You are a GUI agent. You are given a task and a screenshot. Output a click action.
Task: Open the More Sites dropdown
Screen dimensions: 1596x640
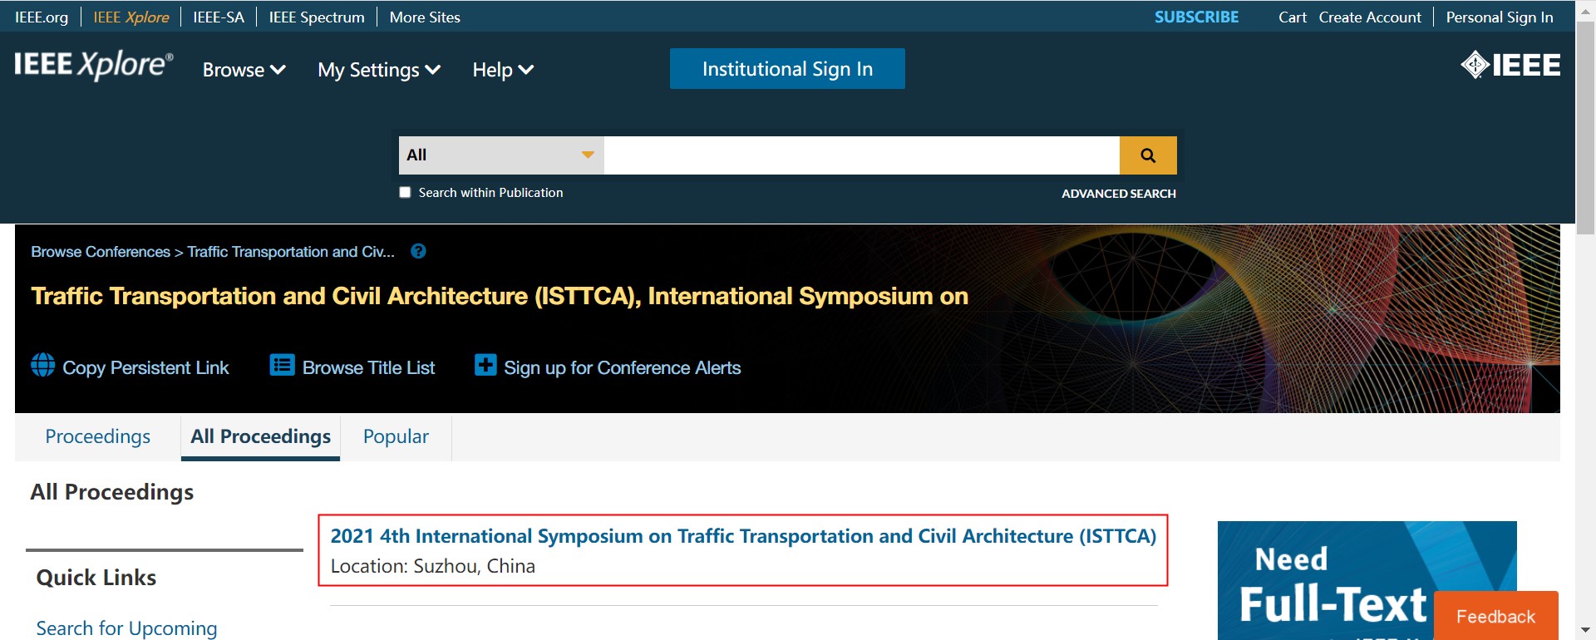(425, 17)
